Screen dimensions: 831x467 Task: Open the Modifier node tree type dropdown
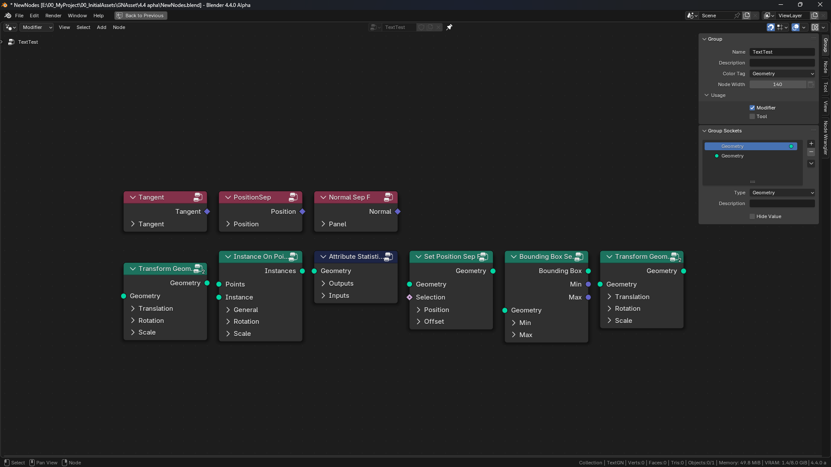point(37,27)
